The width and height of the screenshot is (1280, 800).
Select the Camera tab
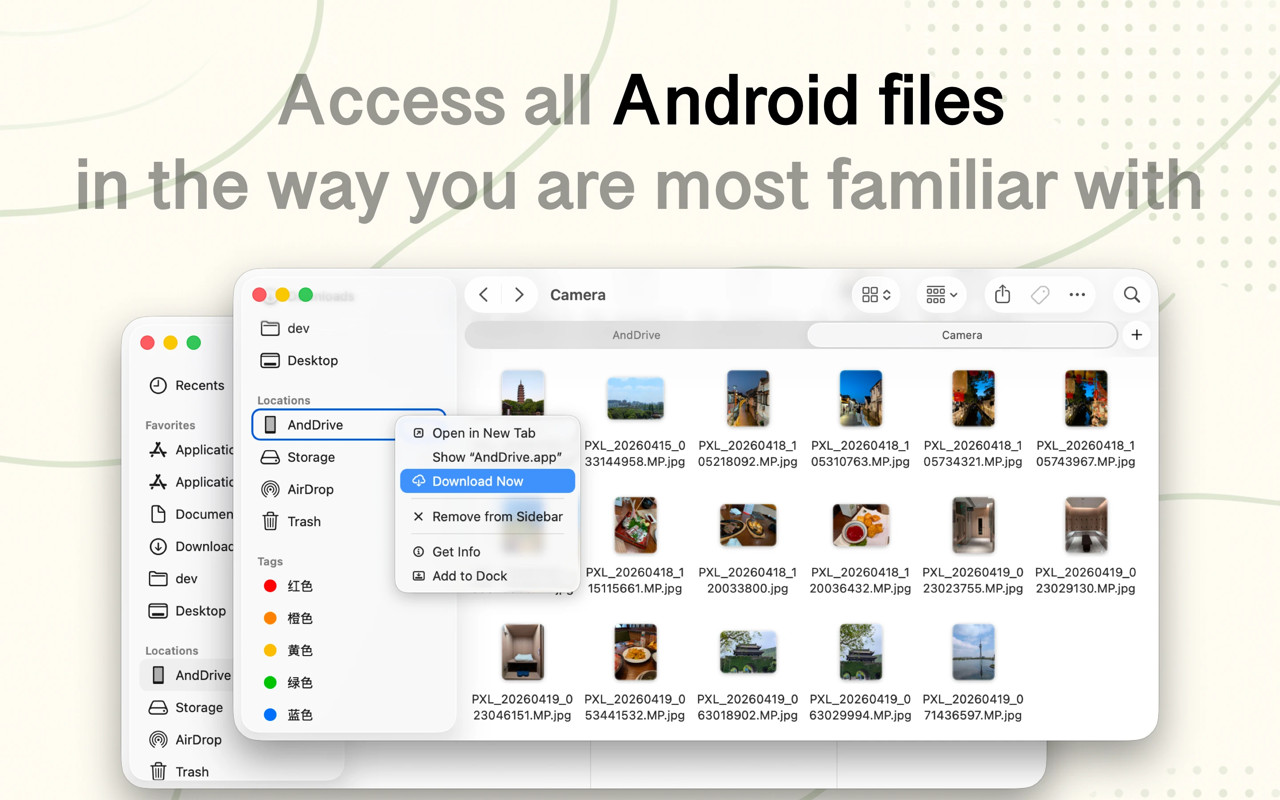click(x=962, y=335)
